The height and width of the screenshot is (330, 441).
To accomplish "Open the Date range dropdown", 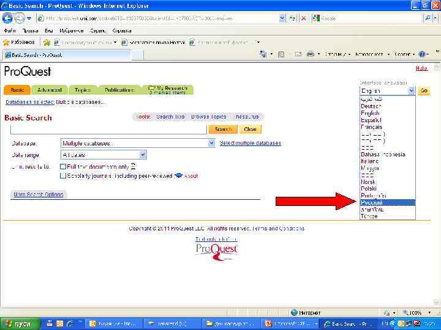I will pos(104,155).
